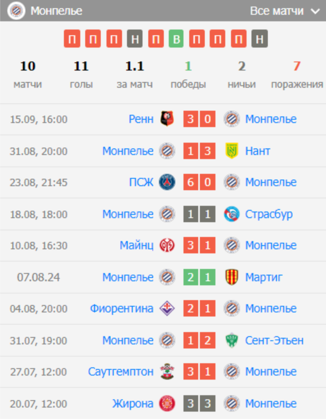The height and width of the screenshot is (419, 326).
Task: Select the green 2 1 score versus Мартиг
Action: coord(199,277)
